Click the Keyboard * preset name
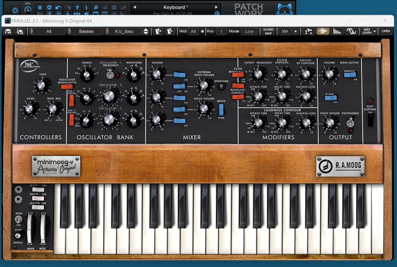 click(x=176, y=7)
